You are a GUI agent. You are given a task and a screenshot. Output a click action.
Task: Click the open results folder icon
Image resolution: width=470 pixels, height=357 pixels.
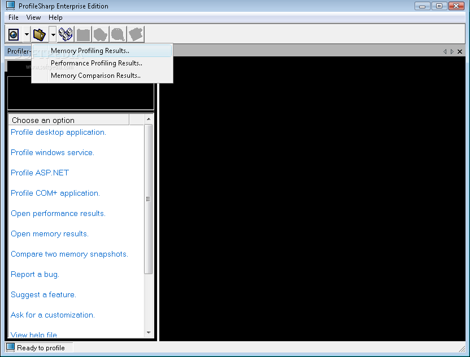pyautogui.click(x=40, y=34)
